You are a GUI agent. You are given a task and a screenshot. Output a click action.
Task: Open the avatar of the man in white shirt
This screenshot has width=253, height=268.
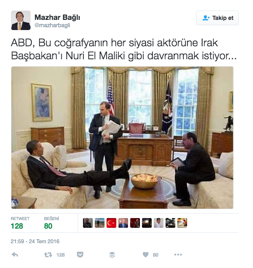159,223
